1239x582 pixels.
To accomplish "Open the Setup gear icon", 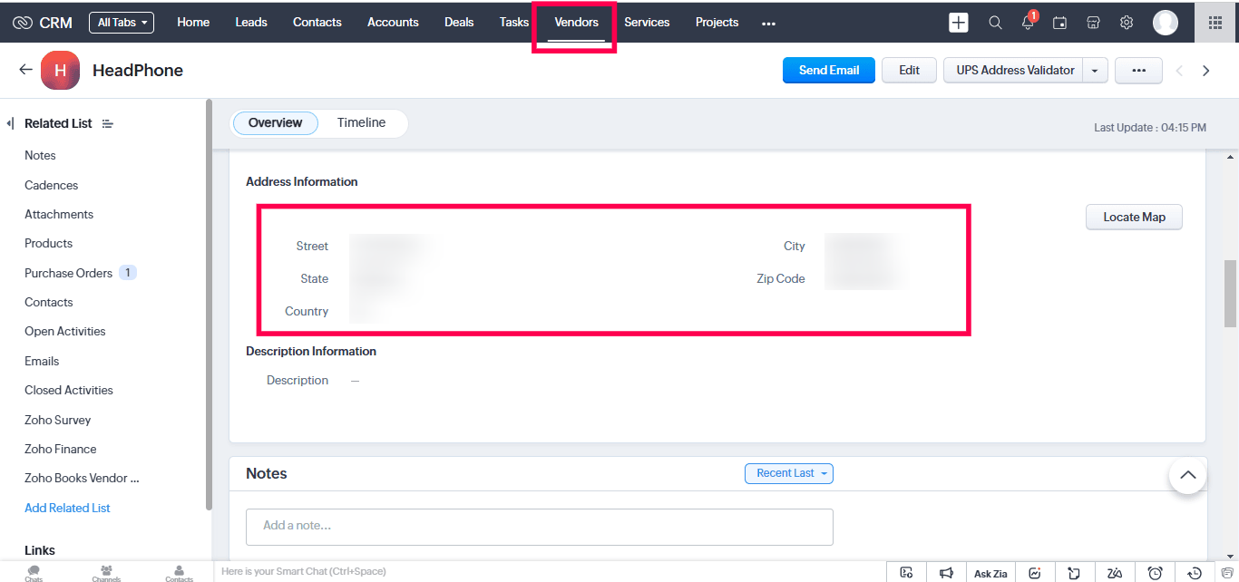I will point(1127,23).
